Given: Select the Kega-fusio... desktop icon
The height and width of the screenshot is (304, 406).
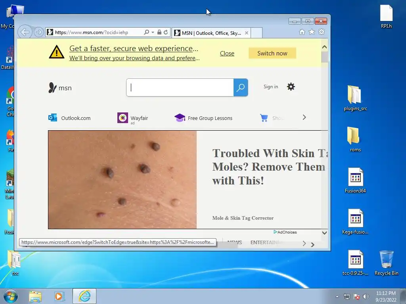Looking at the screenshot, I should (x=355, y=222).
